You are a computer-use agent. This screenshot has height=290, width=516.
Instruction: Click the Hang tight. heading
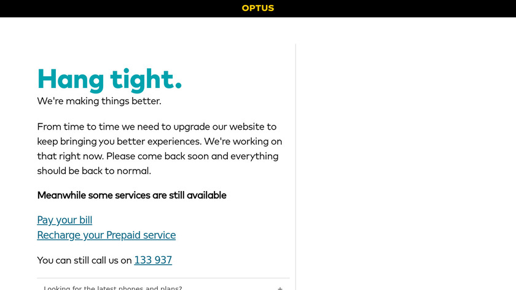click(x=109, y=79)
